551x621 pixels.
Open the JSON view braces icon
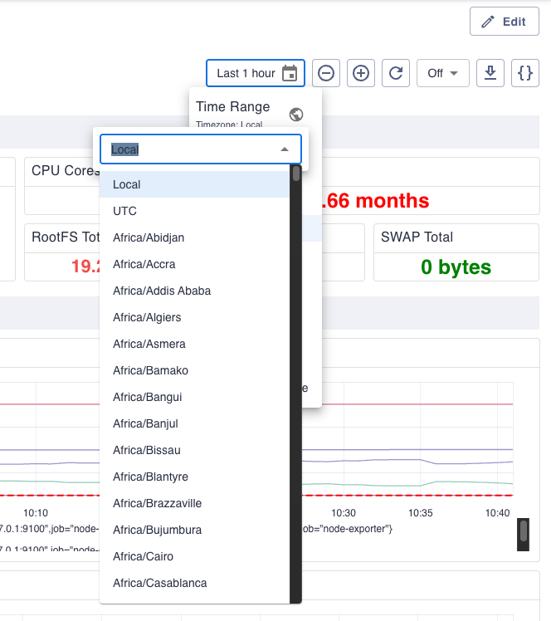point(524,73)
